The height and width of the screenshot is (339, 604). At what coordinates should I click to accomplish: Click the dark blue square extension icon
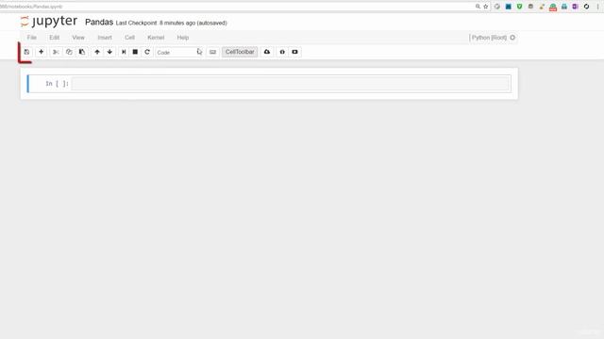point(509,7)
